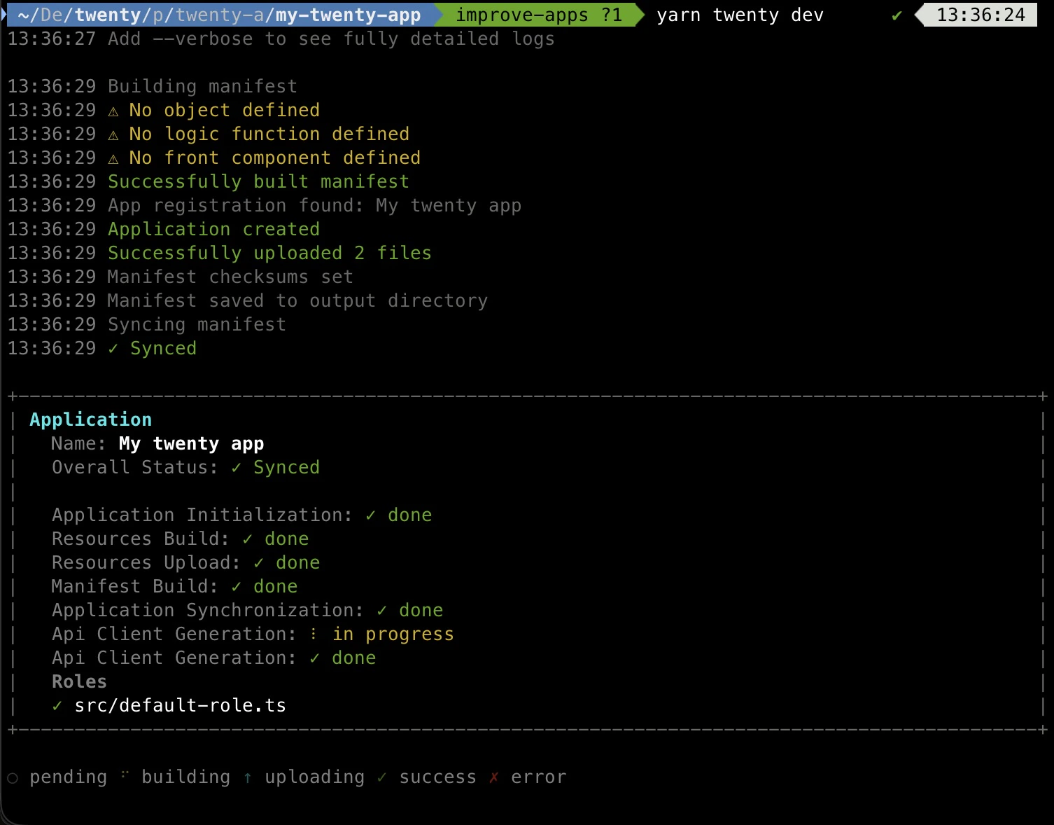Click the "Building manifest" log line
The image size is (1054, 825).
click(x=202, y=86)
